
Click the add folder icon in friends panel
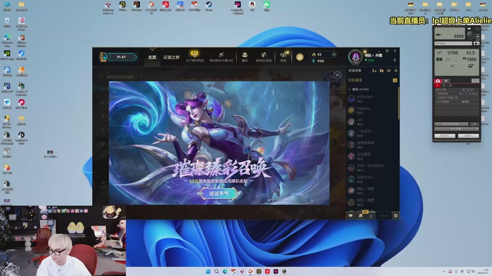click(x=381, y=71)
